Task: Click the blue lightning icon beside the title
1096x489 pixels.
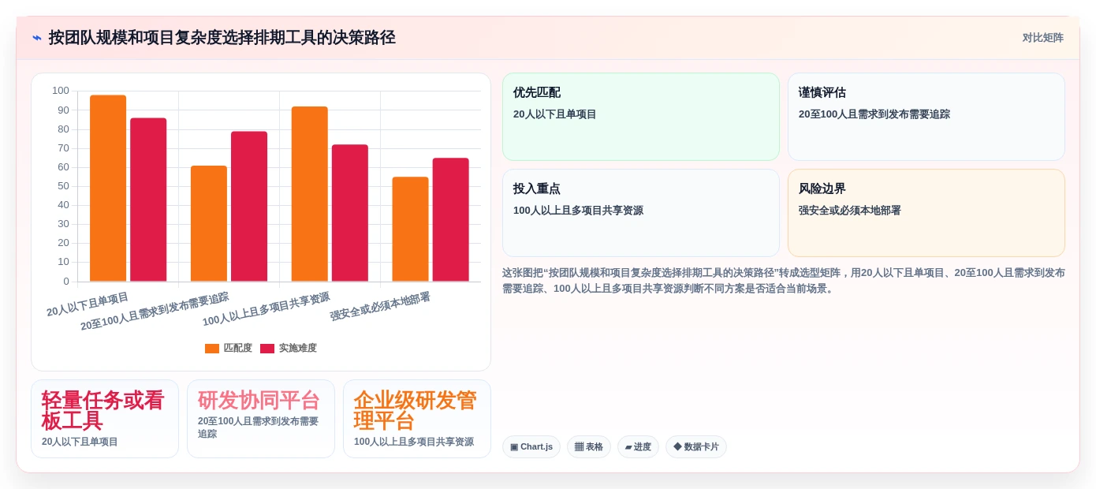Action: 37,38
